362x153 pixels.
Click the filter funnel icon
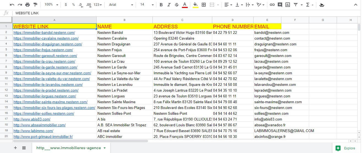click(296, 5)
